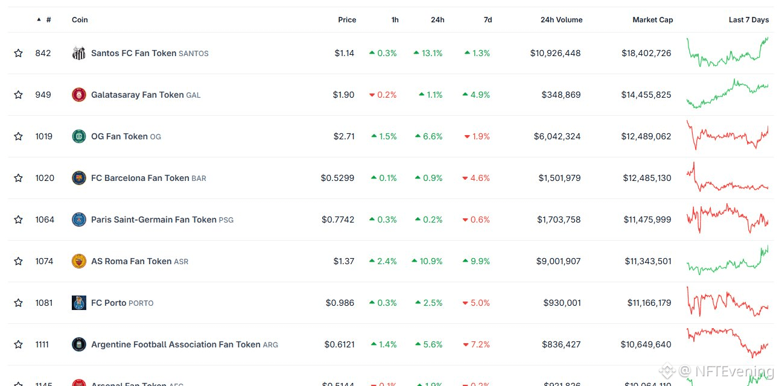
Task: Click AS Roma 7d change 9.9%
Action: 476,261
